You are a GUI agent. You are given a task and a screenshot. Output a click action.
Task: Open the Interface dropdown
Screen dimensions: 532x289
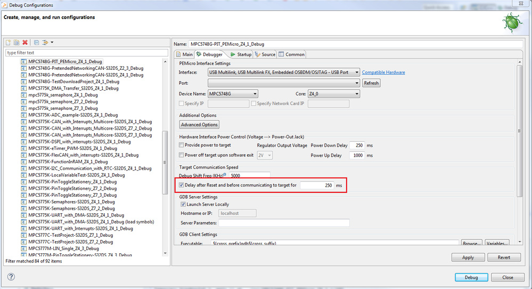click(284, 73)
